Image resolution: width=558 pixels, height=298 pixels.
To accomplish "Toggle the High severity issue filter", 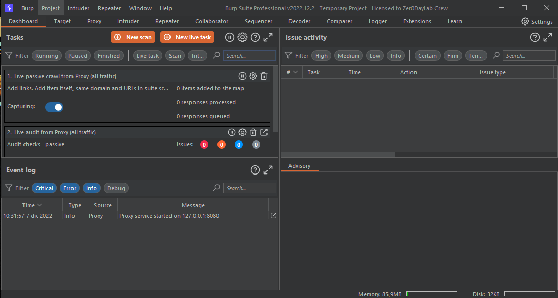I will 321,56.
